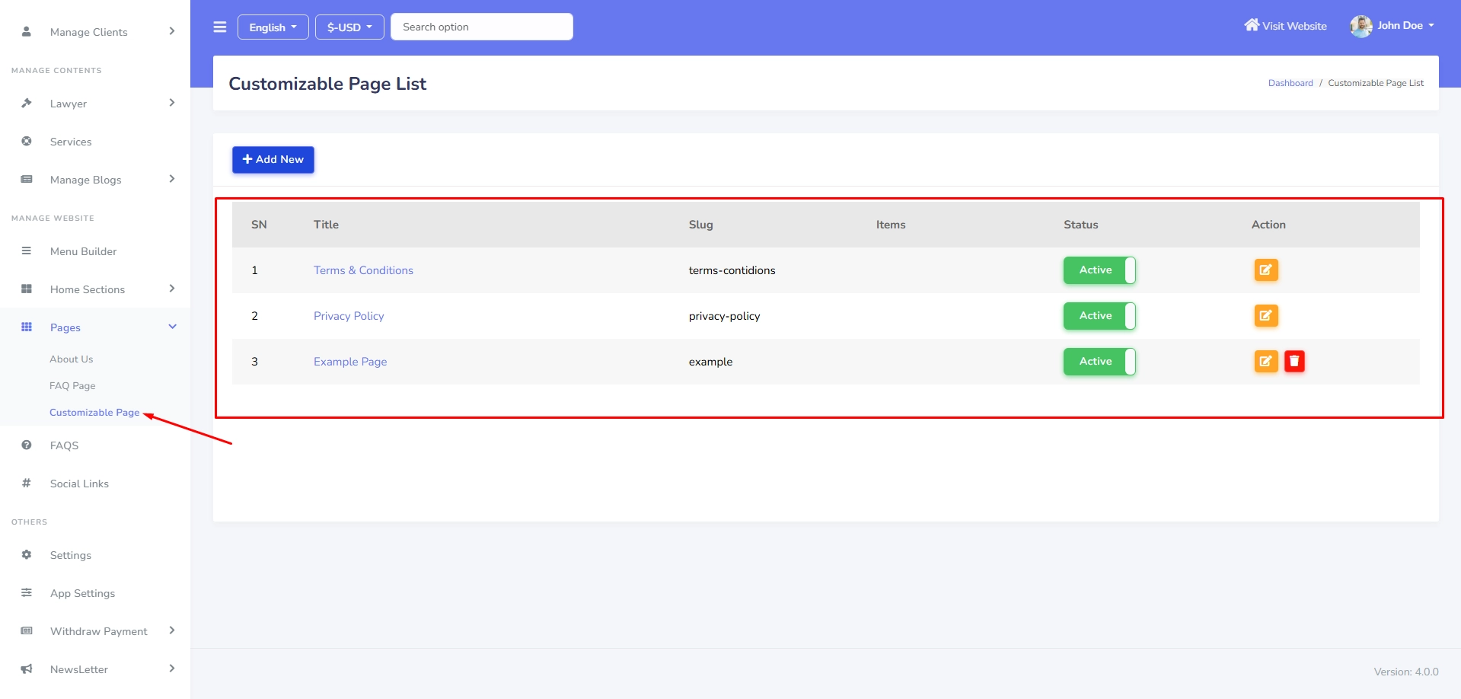Click the Settings gear icon
Viewport: 1461px width, 699px height.
[27, 554]
